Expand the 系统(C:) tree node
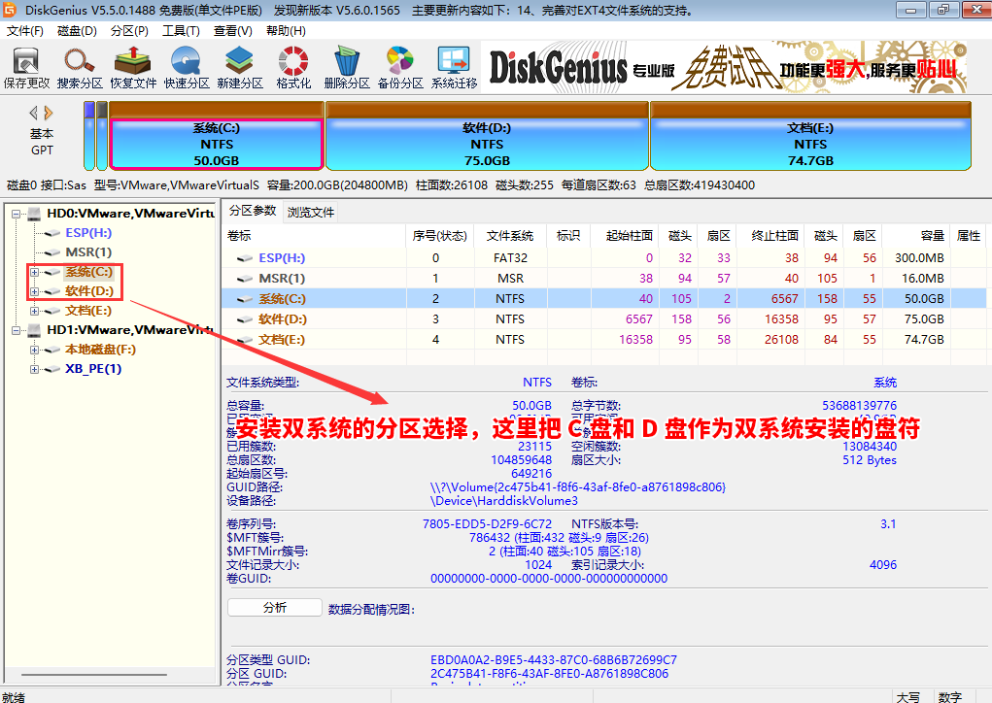Image resolution: width=992 pixels, height=703 pixels. click(x=35, y=272)
